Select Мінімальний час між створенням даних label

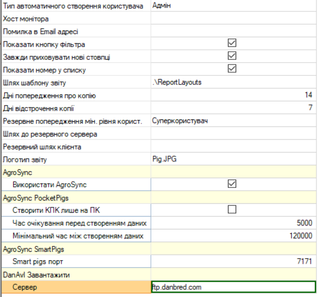(78, 236)
